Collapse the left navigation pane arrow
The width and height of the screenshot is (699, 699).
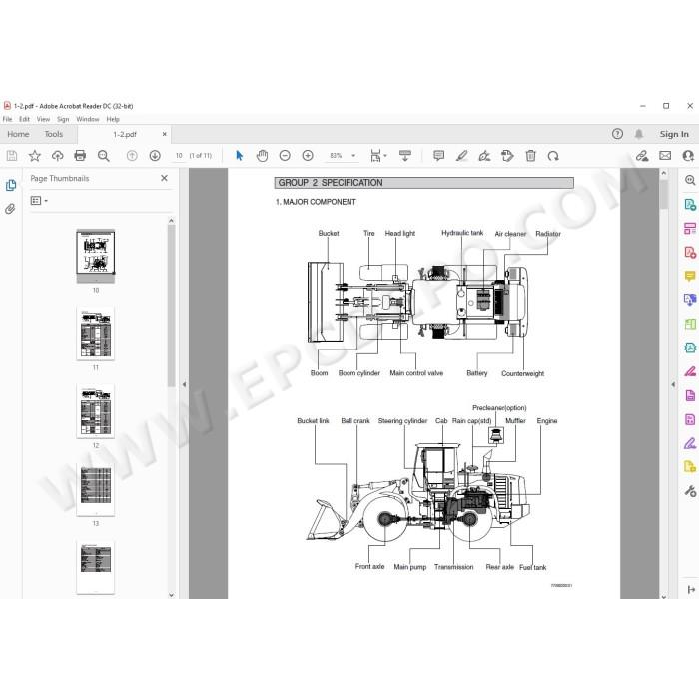(184, 384)
